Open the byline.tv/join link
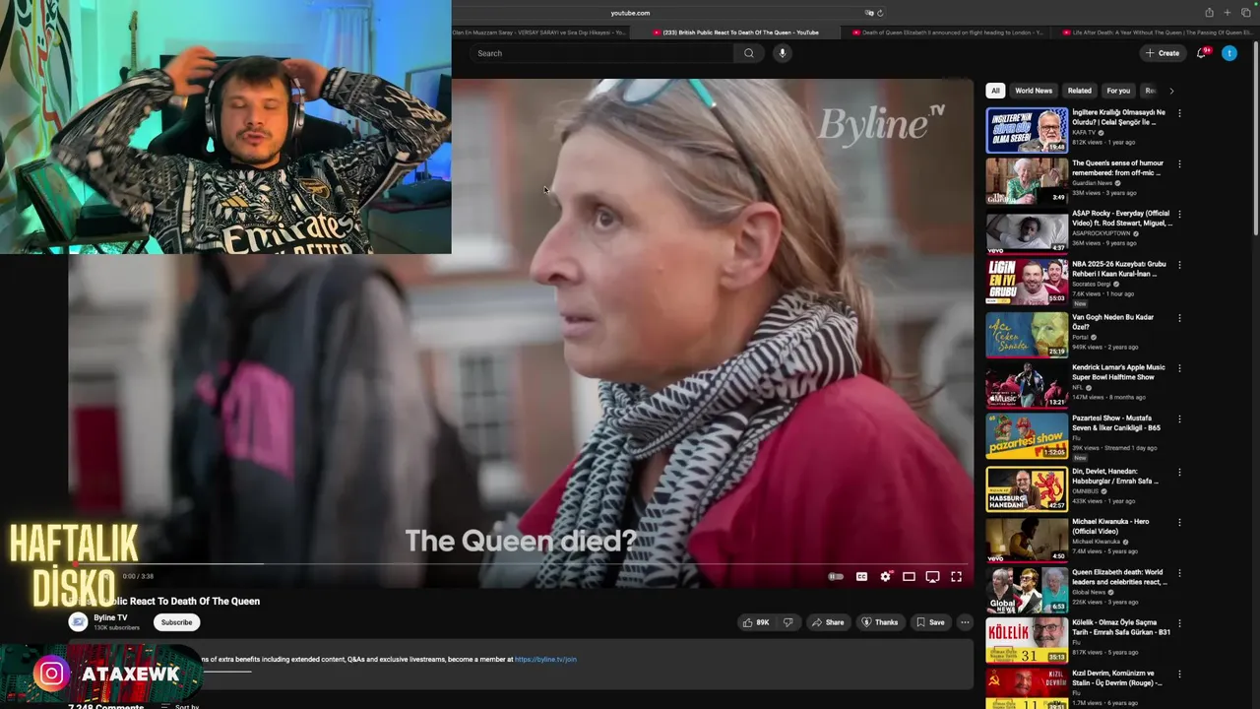The height and width of the screenshot is (709, 1260). 545,659
